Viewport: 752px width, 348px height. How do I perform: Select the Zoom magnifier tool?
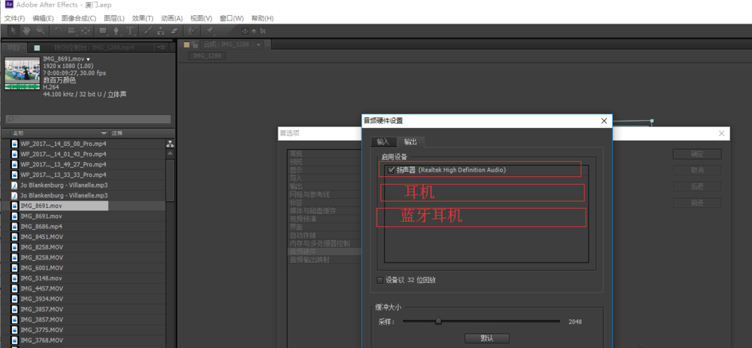[40, 31]
